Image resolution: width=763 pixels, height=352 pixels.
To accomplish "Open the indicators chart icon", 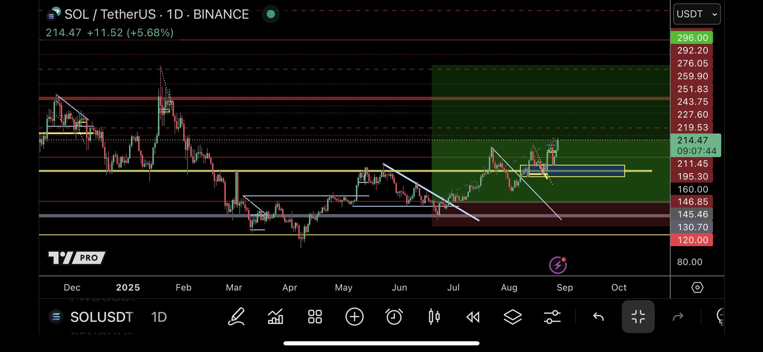I will (275, 317).
